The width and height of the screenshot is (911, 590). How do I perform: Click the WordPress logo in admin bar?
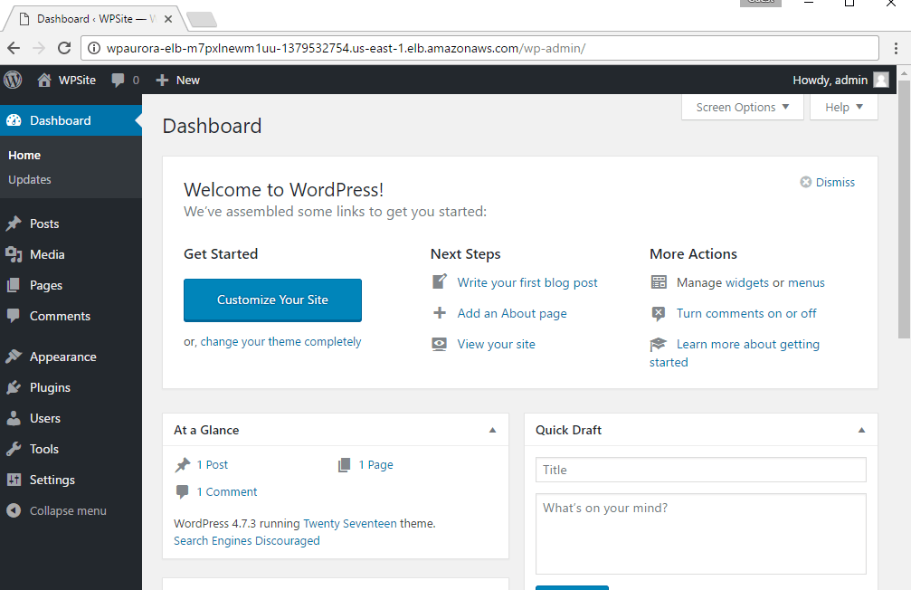coord(13,80)
